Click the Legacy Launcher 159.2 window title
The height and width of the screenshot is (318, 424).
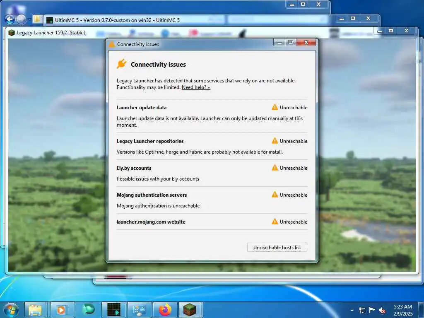click(51, 33)
